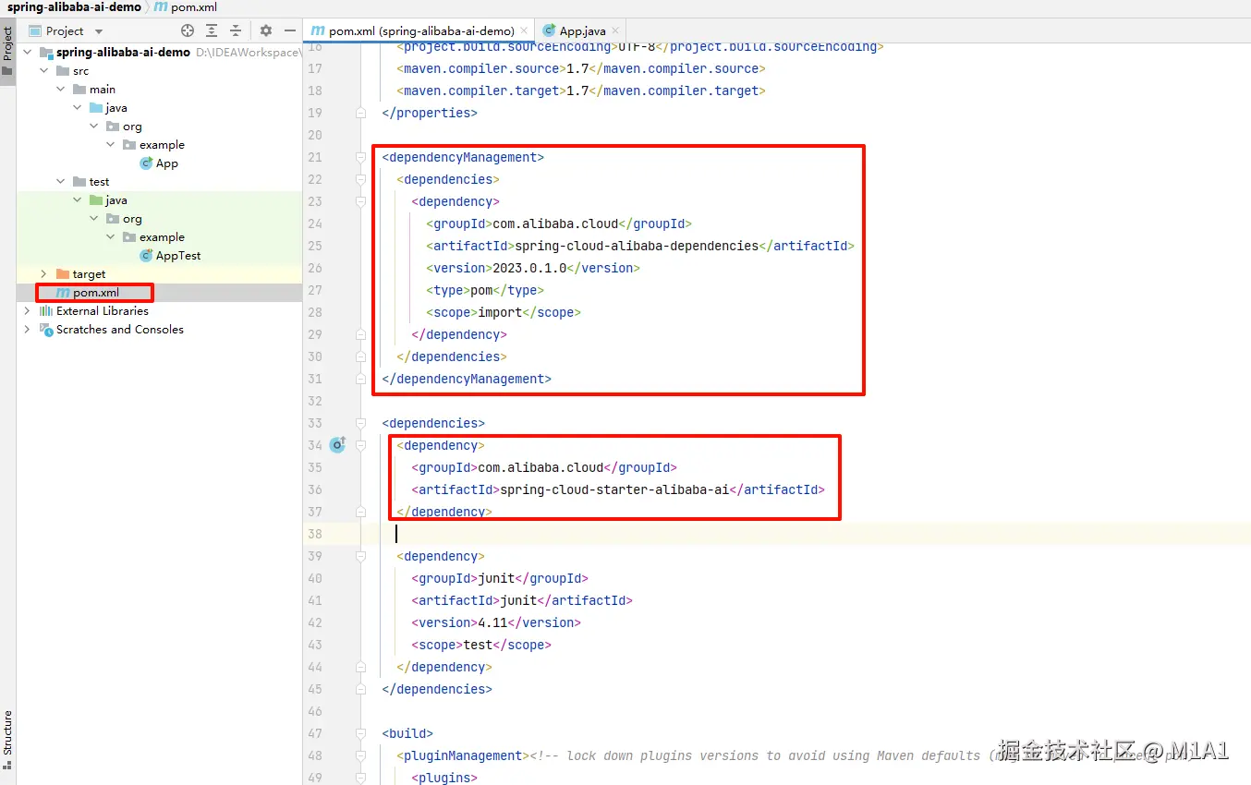The width and height of the screenshot is (1251, 785).
Task: Switch to the pom.xml (spring-alibaba-ai-demo) tab
Action: 420,30
